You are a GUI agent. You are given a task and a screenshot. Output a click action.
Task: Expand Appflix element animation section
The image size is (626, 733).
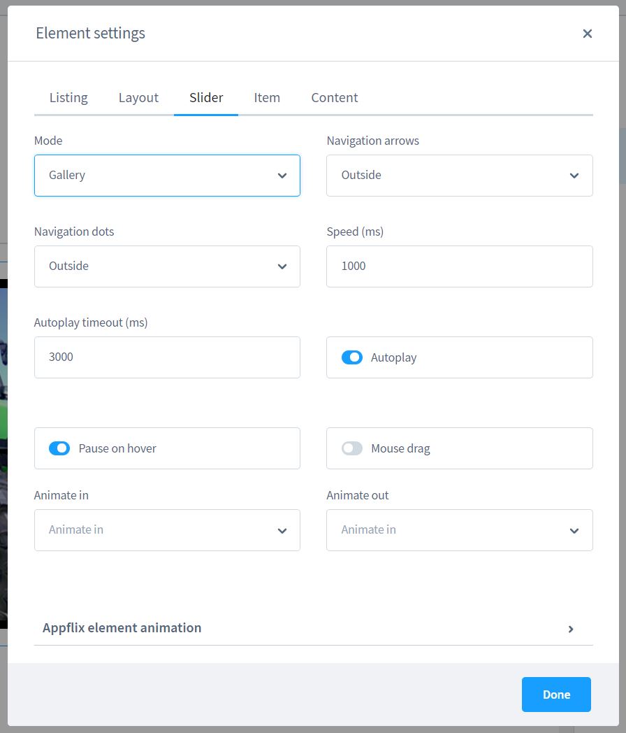(122, 628)
